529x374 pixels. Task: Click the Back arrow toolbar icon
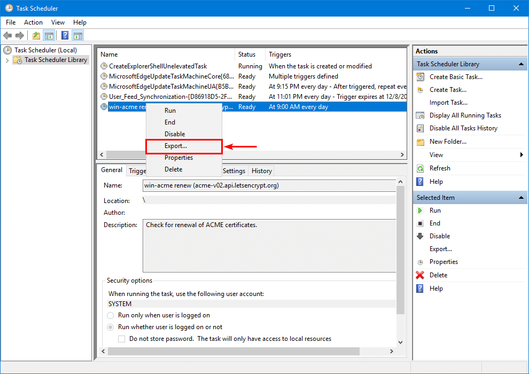[7, 36]
